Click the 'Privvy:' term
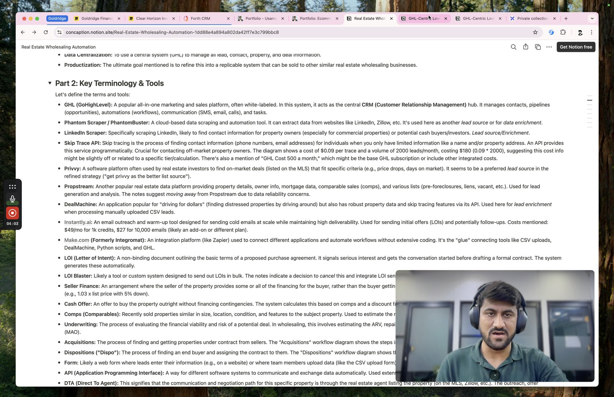 pos(73,168)
